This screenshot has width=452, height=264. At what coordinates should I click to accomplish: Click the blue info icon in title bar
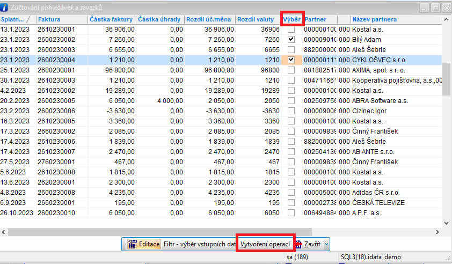[x=5, y=8]
